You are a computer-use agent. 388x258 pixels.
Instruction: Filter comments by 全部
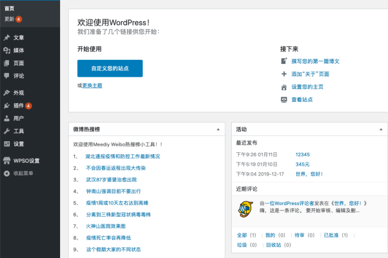coord(241,235)
